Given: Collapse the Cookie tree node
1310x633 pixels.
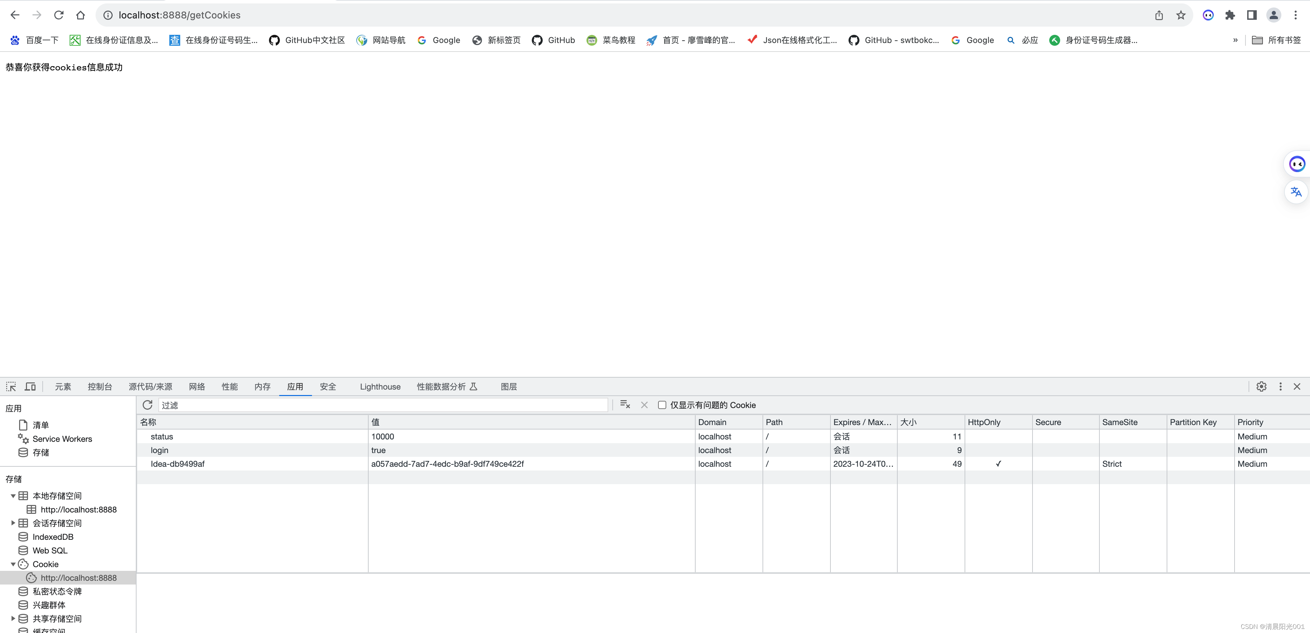Looking at the screenshot, I should pyautogui.click(x=13, y=564).
